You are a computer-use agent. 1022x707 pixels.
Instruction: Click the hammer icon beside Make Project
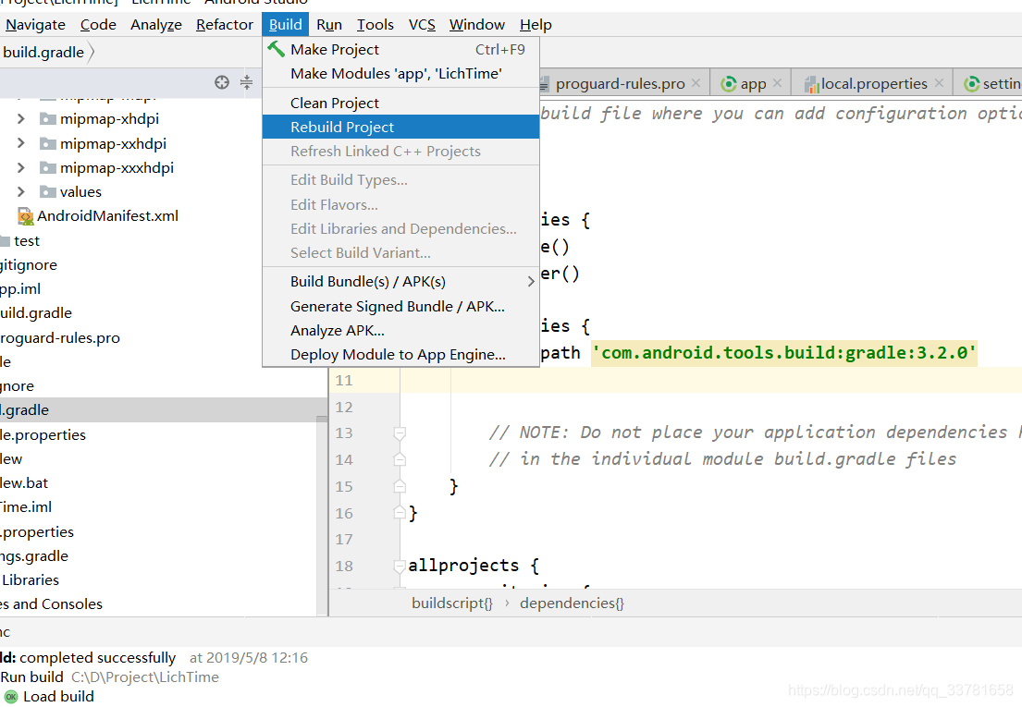277,49
